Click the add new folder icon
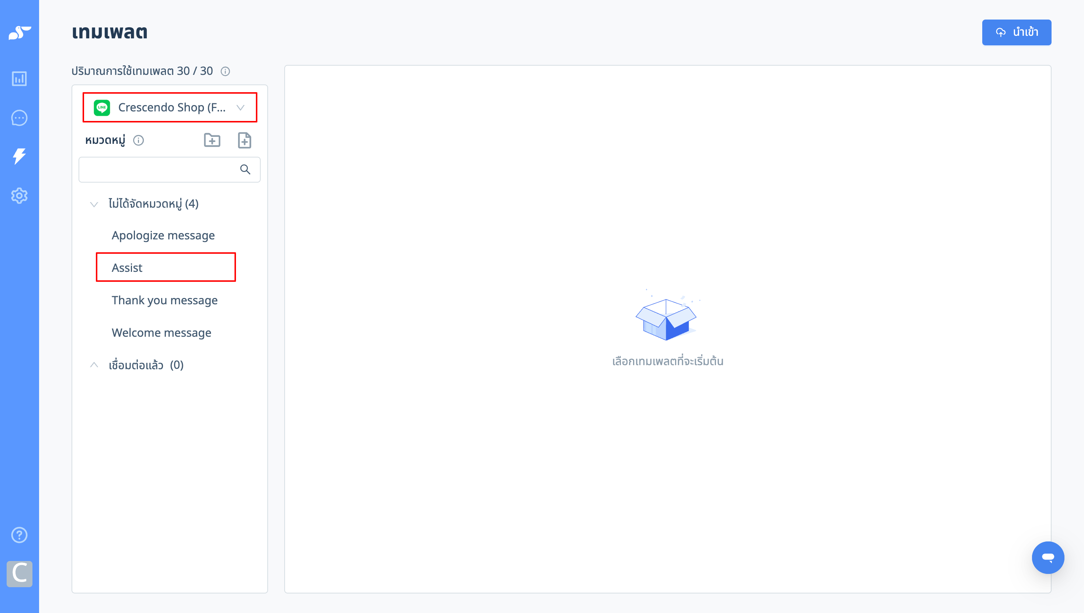 click(x=212, y=140)
